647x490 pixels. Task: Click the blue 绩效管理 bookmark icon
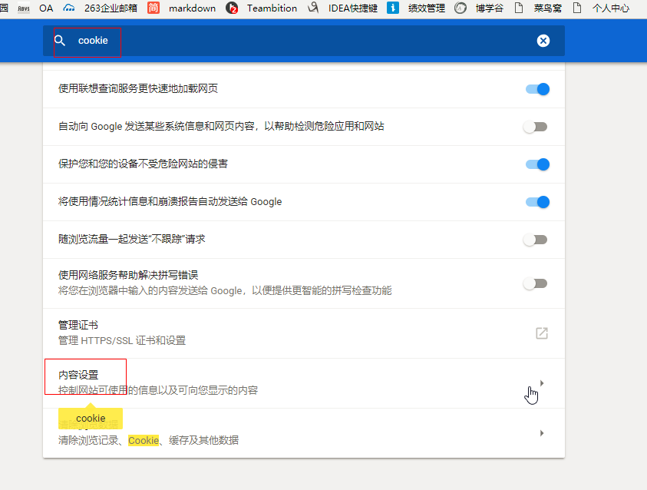tap(393, 8)
